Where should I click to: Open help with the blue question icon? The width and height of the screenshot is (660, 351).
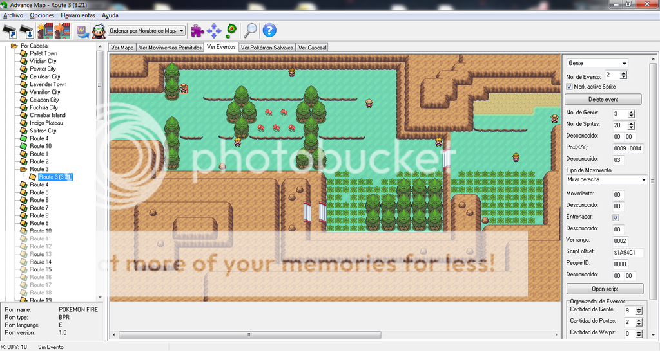click(269, 30)
